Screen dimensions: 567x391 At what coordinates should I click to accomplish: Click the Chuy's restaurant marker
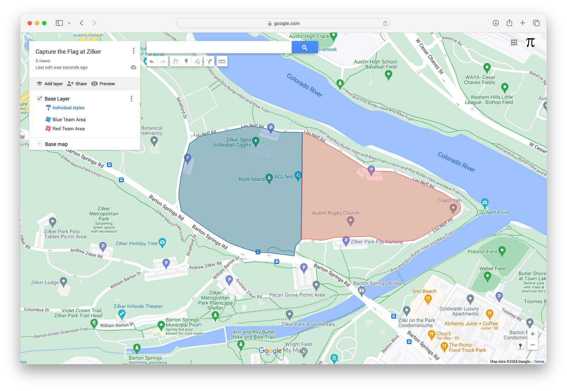click(x=432, y=334)
